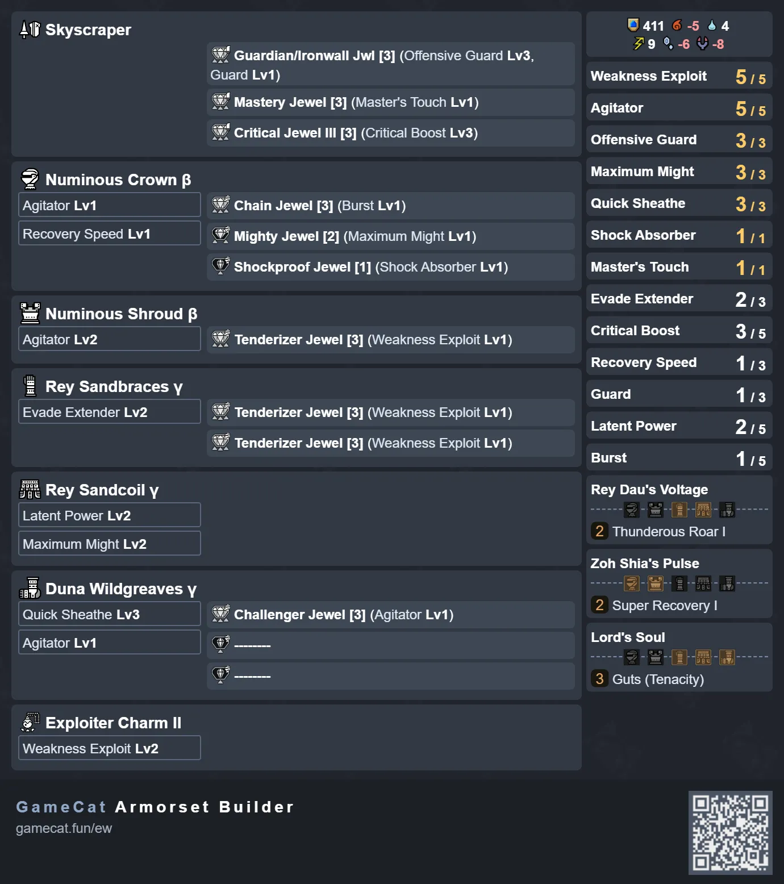The image size is (784, 884).
Task: Click the Rey Sandbraces arm icon
Action: [x=30, y=386]
